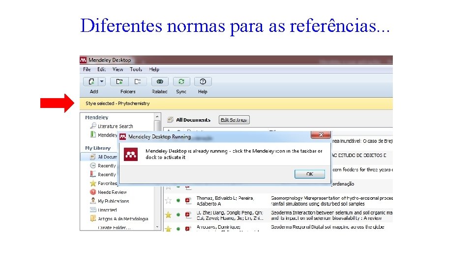Click the Artigos Aula Metodologia folder icon
The image size is (472, 265).
(93, 218)
